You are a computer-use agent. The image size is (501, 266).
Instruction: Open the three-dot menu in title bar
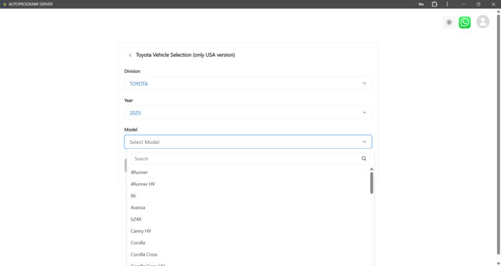pyautogui.click(x=447, y=4)
